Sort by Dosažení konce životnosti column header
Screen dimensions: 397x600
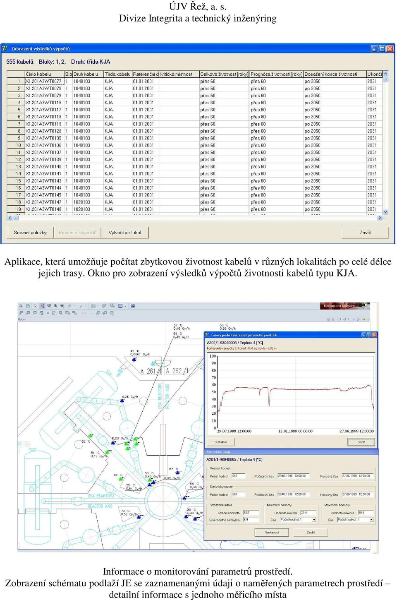tap(335, 74)
